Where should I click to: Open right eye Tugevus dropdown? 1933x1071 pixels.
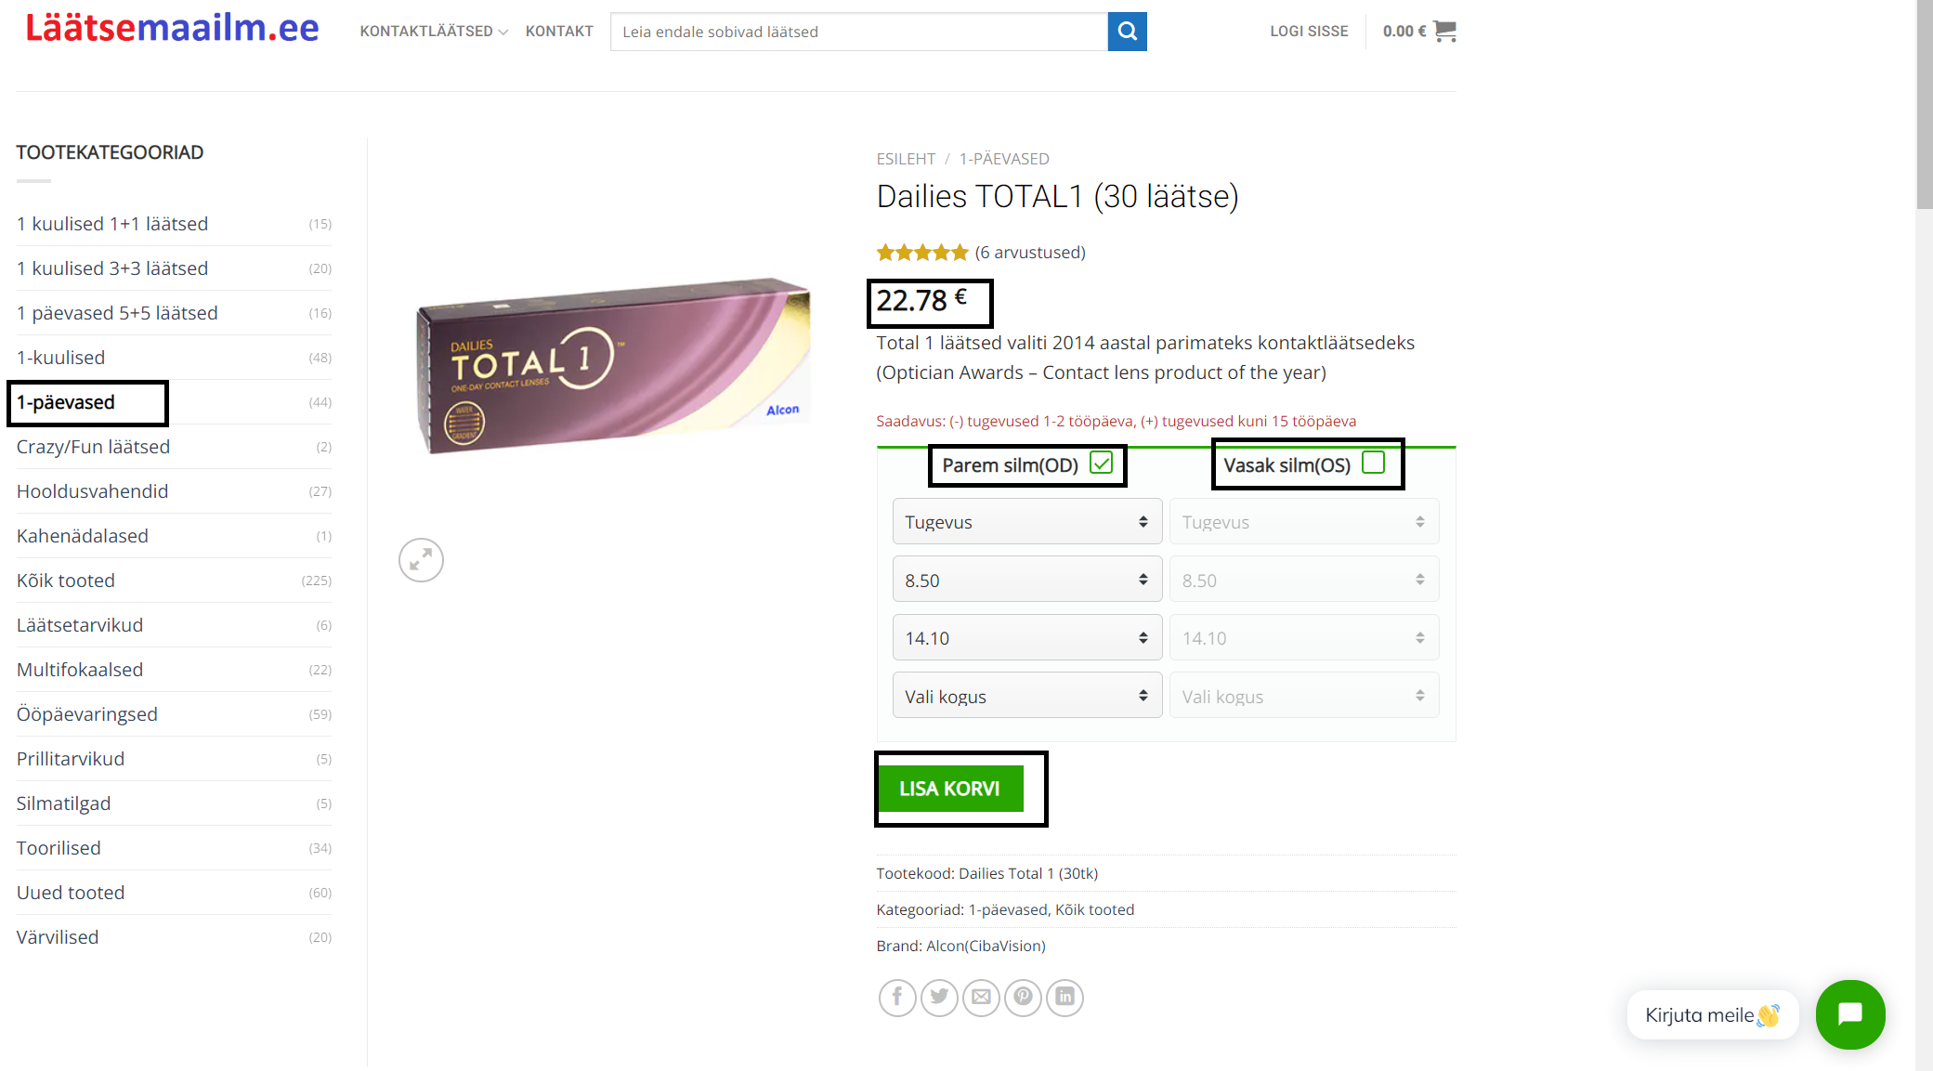[1027, 522]
